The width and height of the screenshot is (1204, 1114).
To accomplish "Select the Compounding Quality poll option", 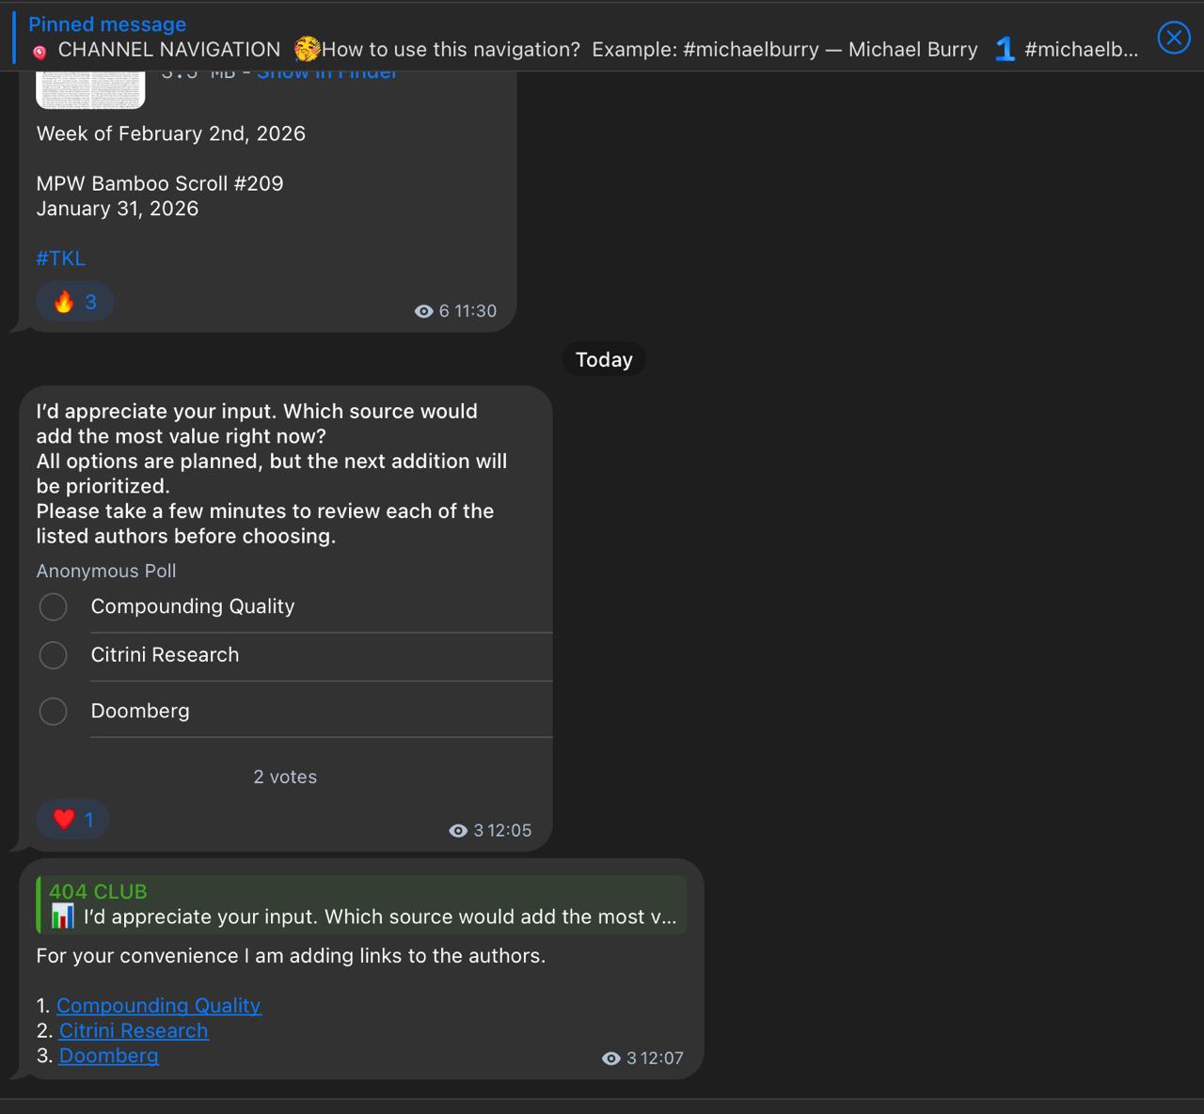I will point(295,607).
